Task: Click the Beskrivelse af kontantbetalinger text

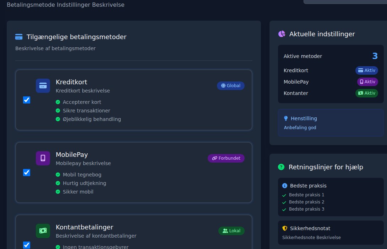Action: click(x=96, y=236)
